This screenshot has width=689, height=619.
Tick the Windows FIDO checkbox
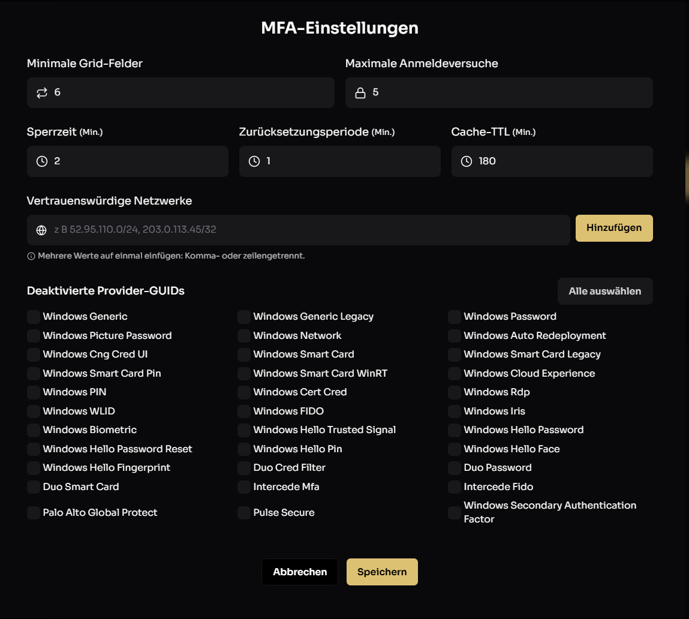244,411
